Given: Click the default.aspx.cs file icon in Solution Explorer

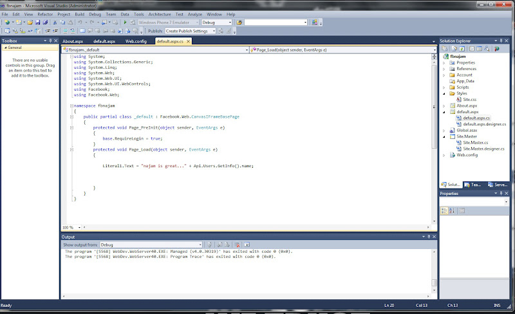Looking at the screenshot, I should (458, 118).
